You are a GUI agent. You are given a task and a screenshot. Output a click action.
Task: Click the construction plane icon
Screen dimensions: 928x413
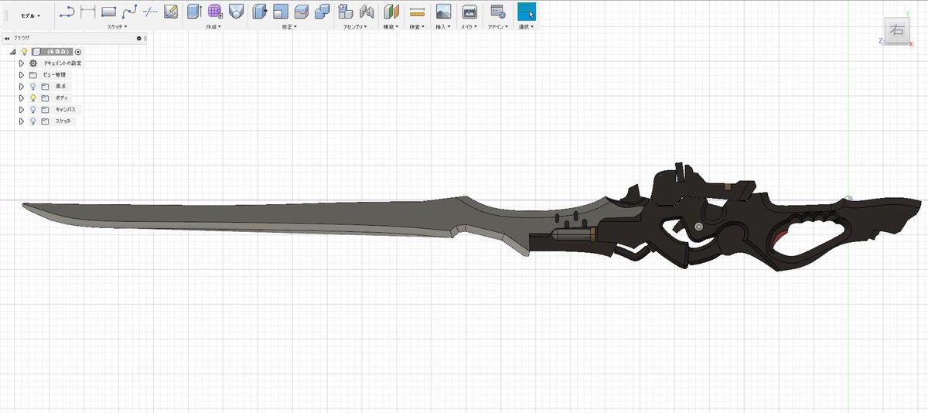click(391, 11)
